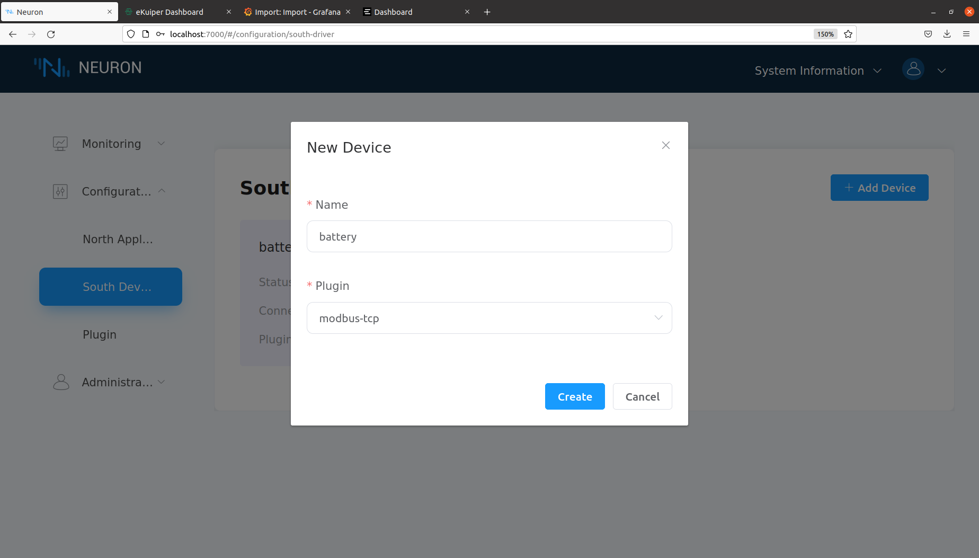The width and height of the screenshot is (979, 558).
Task: Switch to the Import - Grafana tab
Action: 297,12
